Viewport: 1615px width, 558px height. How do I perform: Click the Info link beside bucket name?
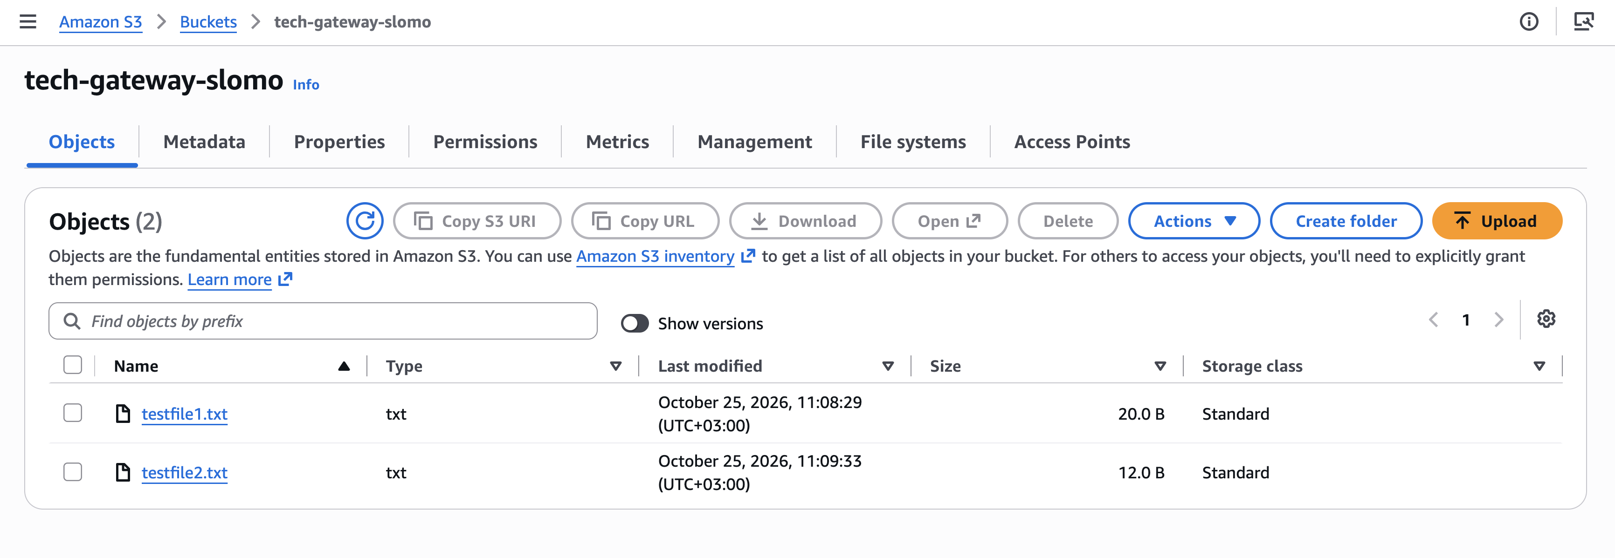point(306,85)
